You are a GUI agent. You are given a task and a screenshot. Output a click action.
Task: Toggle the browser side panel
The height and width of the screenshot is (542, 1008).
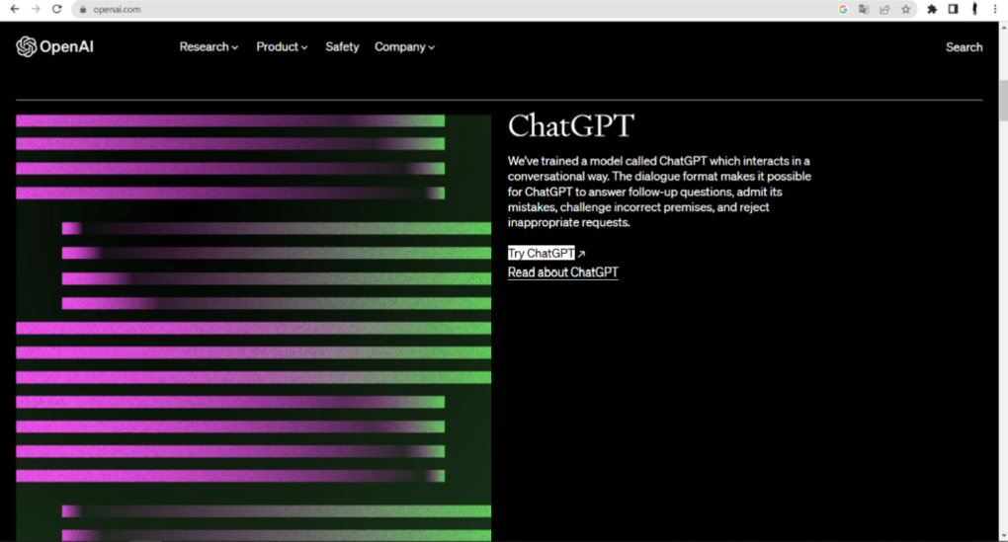click(x=953, y=9)
